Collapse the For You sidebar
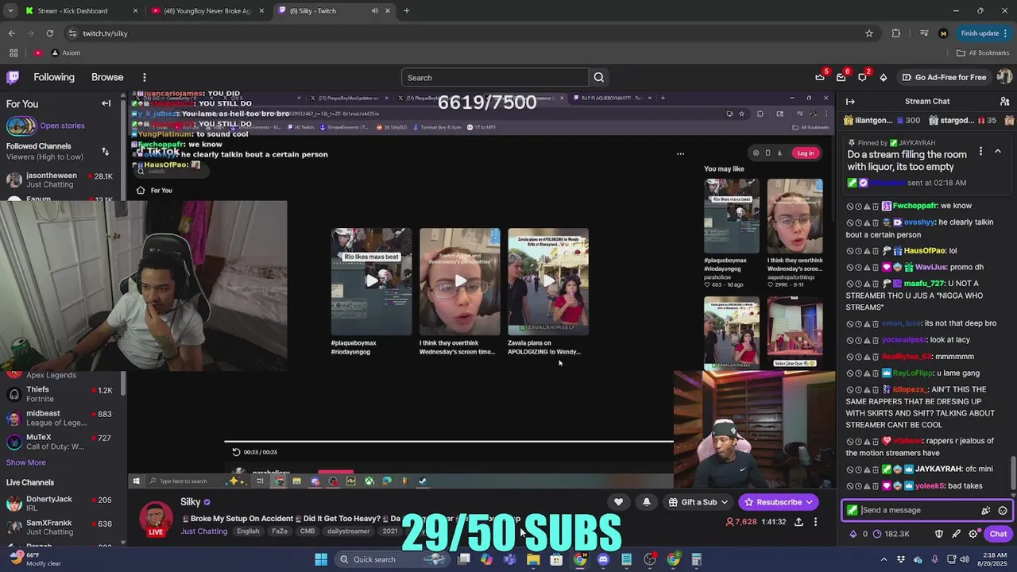Image resolution: width=1017 pixels, height=572 pixels. (106, 103)
